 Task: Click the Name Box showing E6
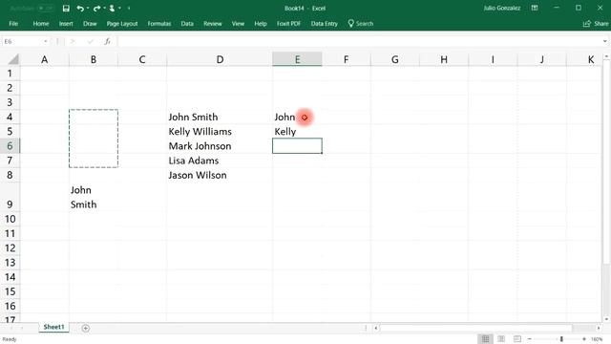click(x=21, y=41)
